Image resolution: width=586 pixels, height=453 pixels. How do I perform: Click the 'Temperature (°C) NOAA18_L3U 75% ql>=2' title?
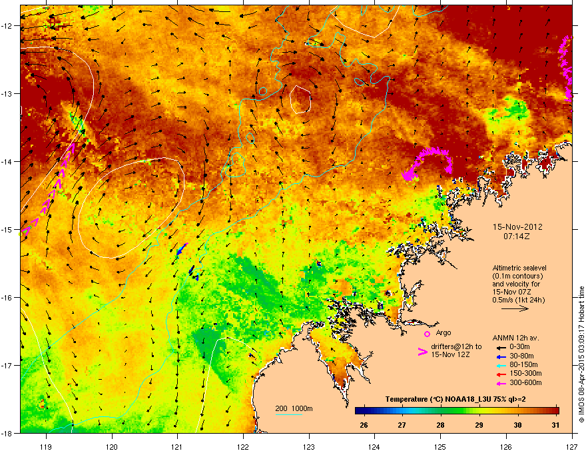pyautogui.click(x=455, y=399)
